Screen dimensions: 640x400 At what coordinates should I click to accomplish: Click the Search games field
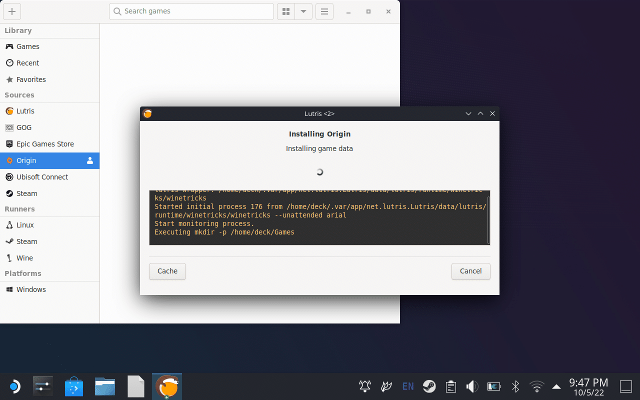pyautogui.click(x=191, y=11)
